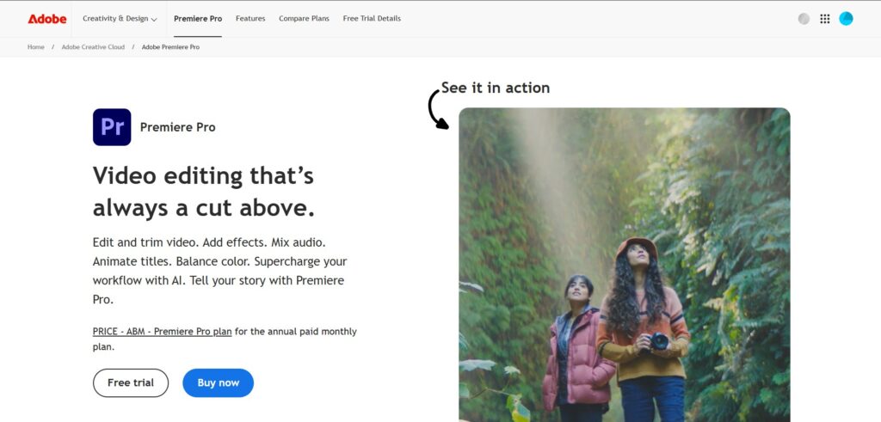
Task: Click the Buy now button
Action: tap(218, 382)
